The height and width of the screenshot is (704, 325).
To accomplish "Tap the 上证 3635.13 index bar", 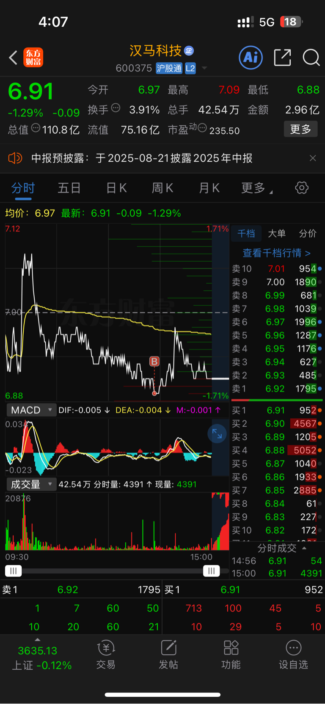I will (41, 658).
